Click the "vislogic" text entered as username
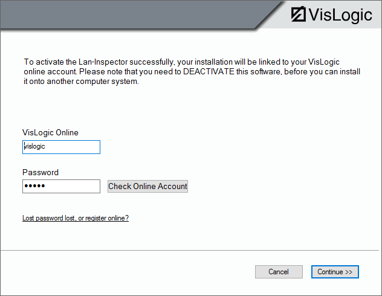382x296 pixels. [x=34, y=147]
